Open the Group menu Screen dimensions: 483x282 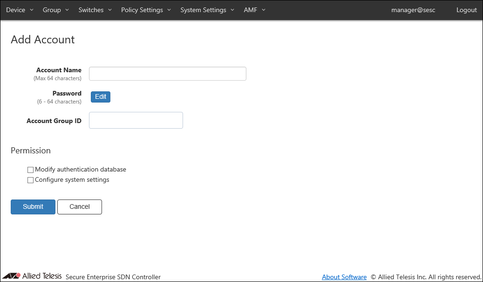(52, 10)
